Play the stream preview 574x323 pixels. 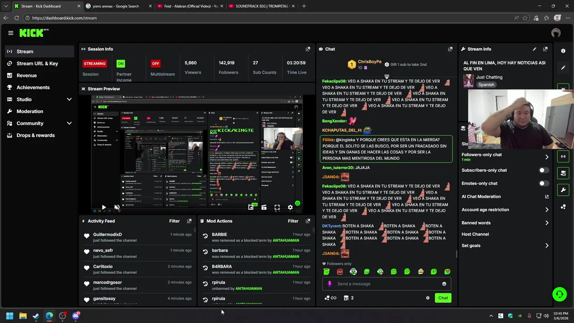[104, 207]
